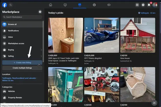
Task: Click the sidebar Notifications bell icon
Action: [x=5, y=31]
